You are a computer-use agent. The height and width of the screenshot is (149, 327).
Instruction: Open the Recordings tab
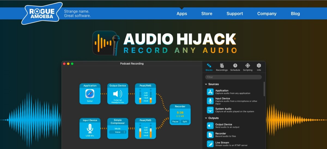point(222,67)
